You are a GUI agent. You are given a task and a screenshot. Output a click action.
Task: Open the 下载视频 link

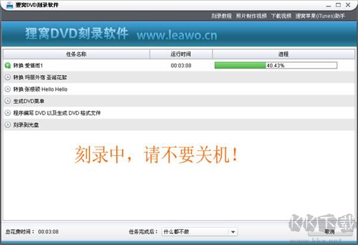281,16
